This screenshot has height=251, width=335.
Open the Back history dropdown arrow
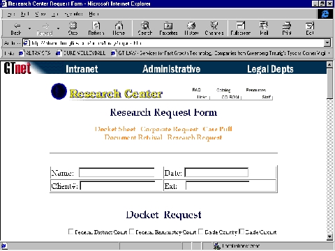(29, 29)
